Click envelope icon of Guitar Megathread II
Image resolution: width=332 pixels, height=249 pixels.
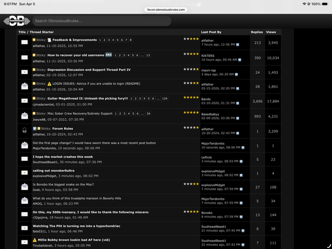point(24,101)
